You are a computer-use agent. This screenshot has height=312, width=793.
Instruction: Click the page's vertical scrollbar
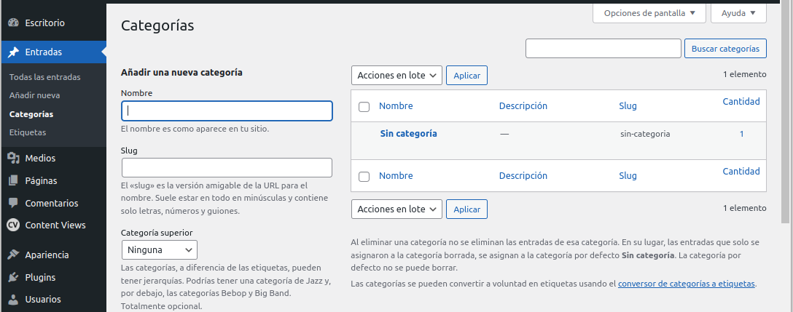point(786,109)
